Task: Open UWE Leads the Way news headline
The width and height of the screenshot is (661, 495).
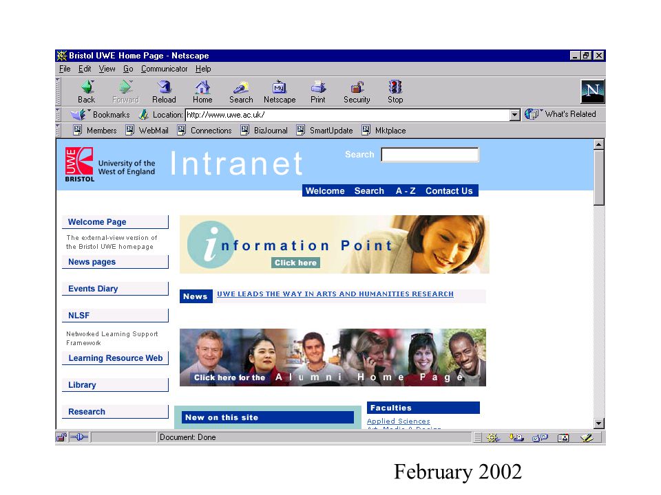Action: coord(335,294)
